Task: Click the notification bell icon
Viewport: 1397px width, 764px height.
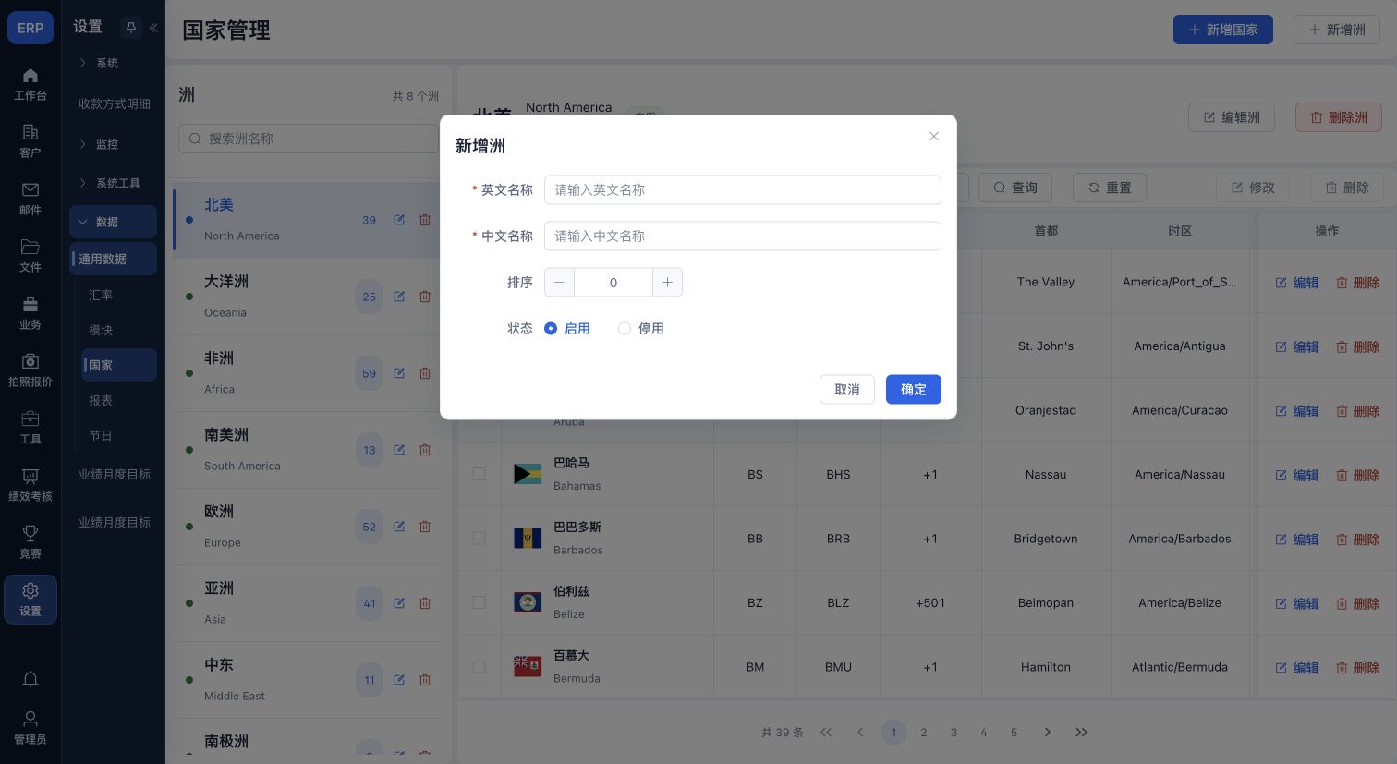Action: pyautogui.click(x=30, y=679)
